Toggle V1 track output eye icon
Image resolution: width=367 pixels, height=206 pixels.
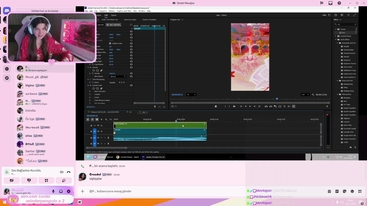[x=101, y=131]
